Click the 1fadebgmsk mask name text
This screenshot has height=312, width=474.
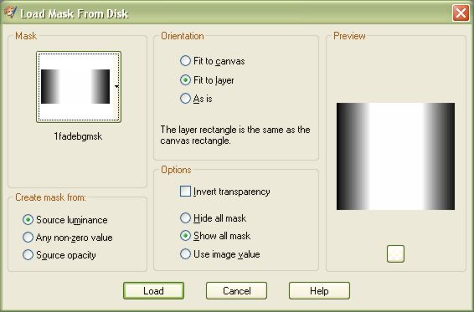click(x=78, y=136)
